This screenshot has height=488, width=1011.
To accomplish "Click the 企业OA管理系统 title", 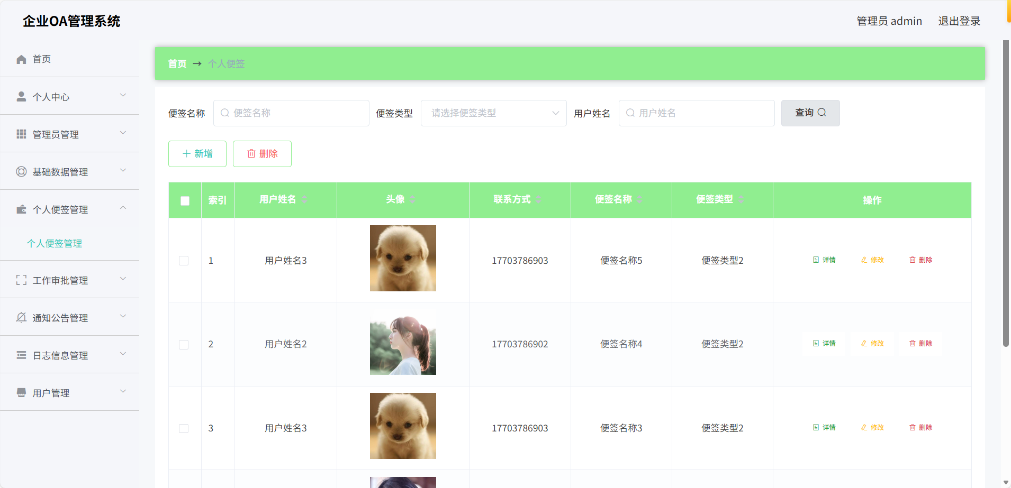I will point(71,21).
